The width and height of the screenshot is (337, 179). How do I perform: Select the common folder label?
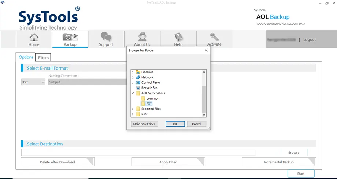(x=153, y=98)
